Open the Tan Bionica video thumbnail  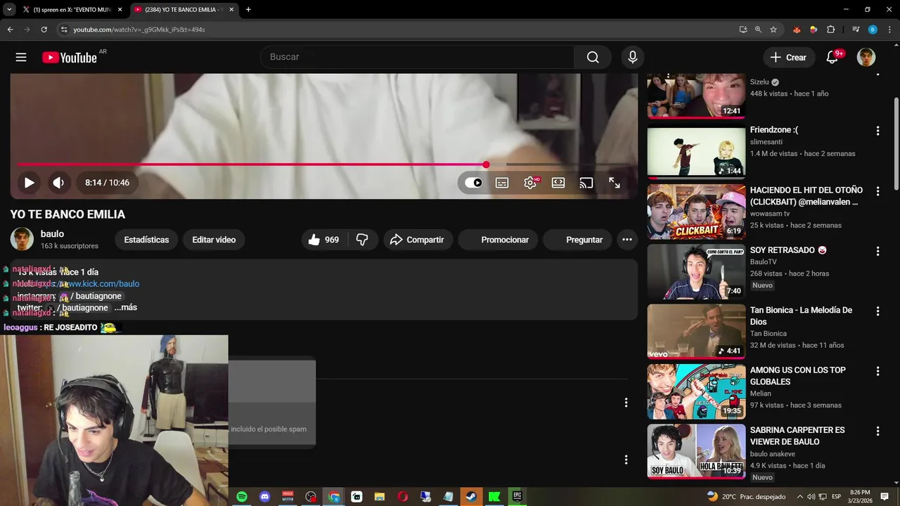coord(696,332)
